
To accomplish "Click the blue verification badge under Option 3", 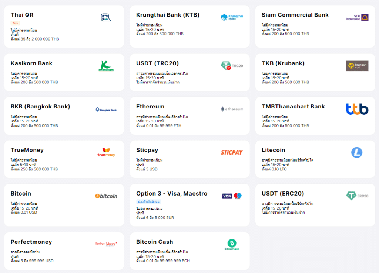I will point(149,202).
